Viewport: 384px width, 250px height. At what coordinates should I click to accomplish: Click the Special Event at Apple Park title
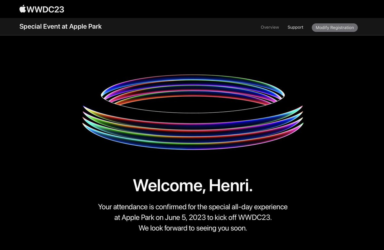click(60, 27)
